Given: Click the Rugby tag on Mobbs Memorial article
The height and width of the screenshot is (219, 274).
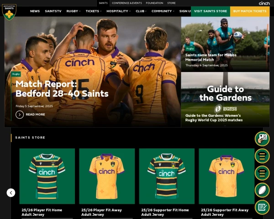Looking at the screenshot, I should pos(190,48).
